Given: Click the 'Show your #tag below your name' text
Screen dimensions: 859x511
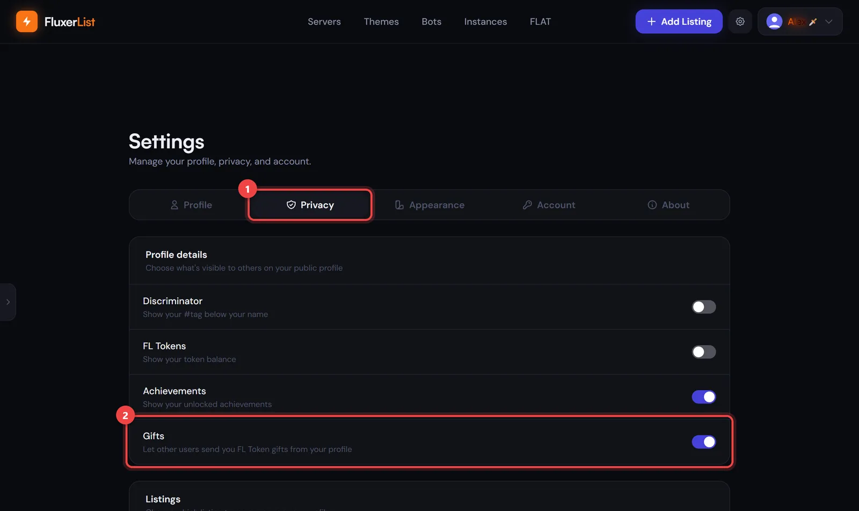Looking at the screenshot, I should 205,314.
